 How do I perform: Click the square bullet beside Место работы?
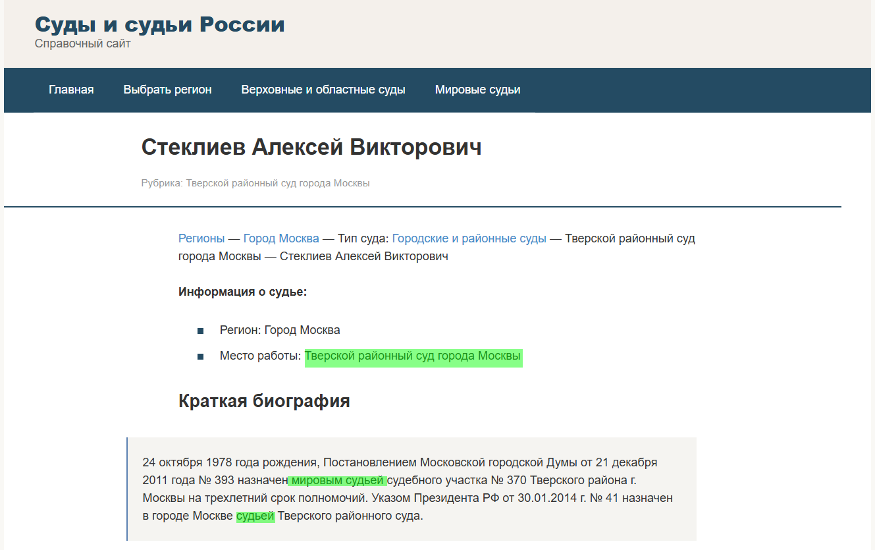200,356
